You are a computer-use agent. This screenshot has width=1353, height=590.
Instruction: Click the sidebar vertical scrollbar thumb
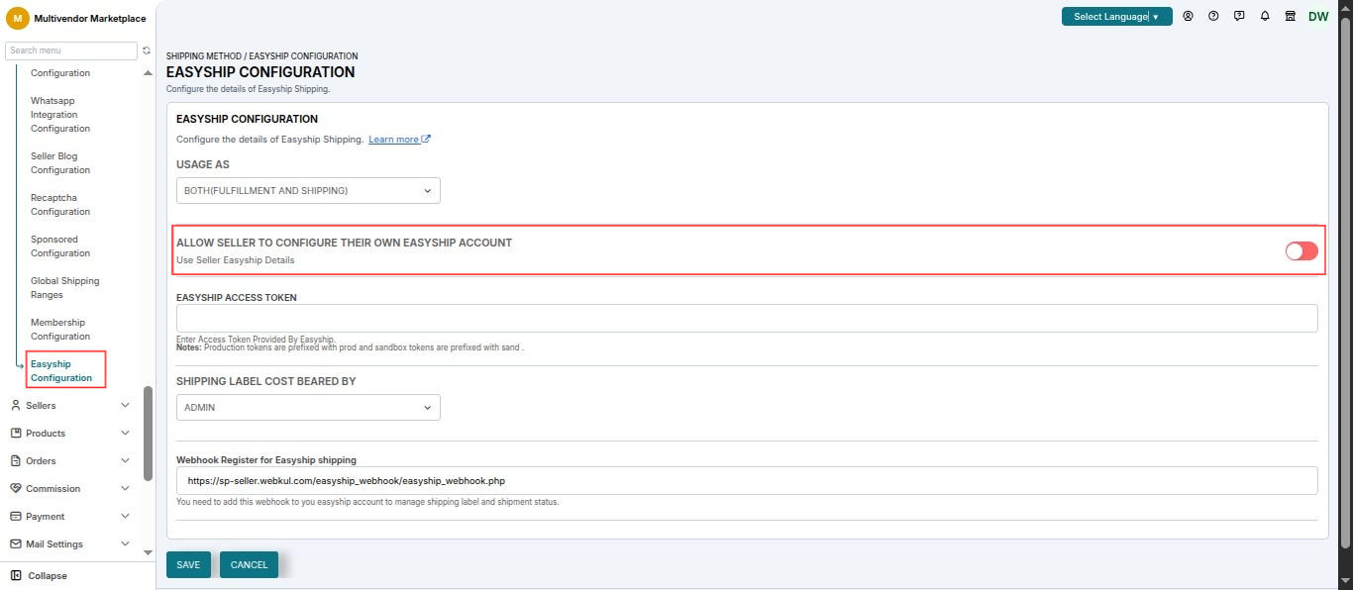coord(149,433)
